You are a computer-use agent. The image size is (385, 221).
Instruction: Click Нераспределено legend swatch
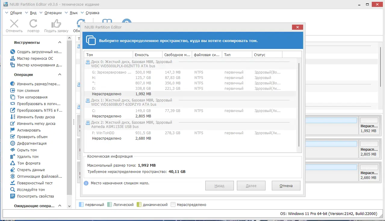(173, 204)
